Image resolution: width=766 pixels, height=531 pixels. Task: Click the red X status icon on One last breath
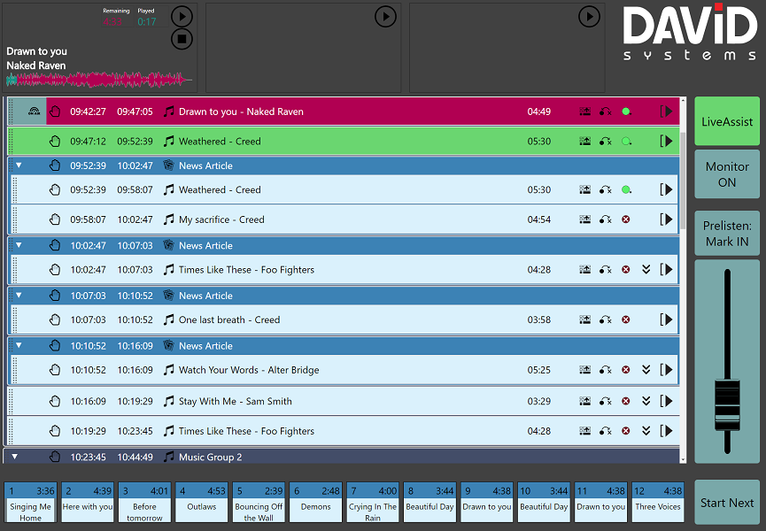pos(626,320)
